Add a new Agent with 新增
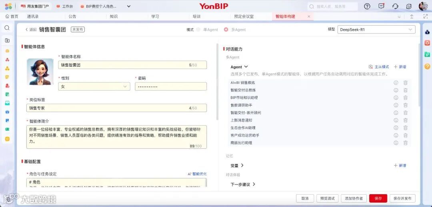Screen dimensions: 432x207 tap(400, 67)
